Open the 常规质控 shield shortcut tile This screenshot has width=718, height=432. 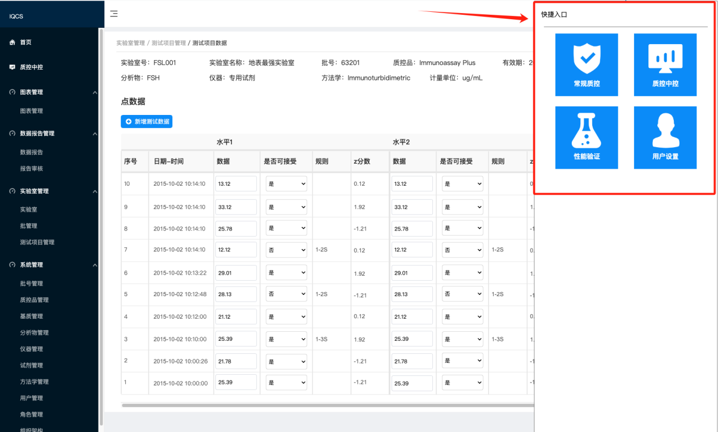[587, 65]
